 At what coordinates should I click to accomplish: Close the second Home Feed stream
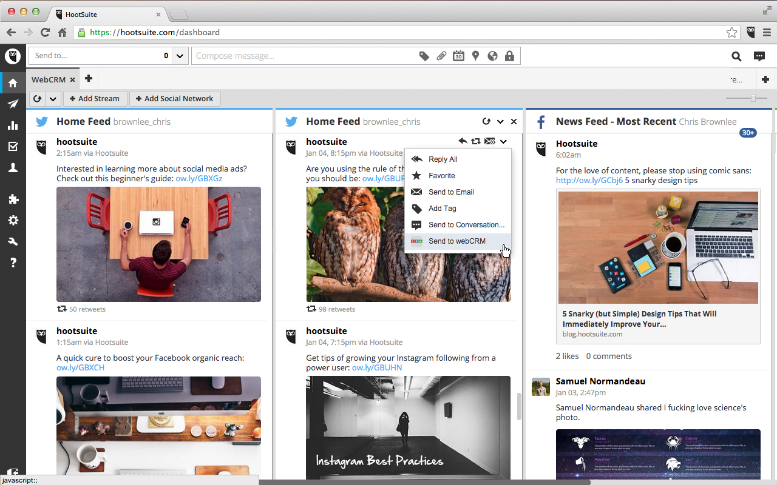514,121
